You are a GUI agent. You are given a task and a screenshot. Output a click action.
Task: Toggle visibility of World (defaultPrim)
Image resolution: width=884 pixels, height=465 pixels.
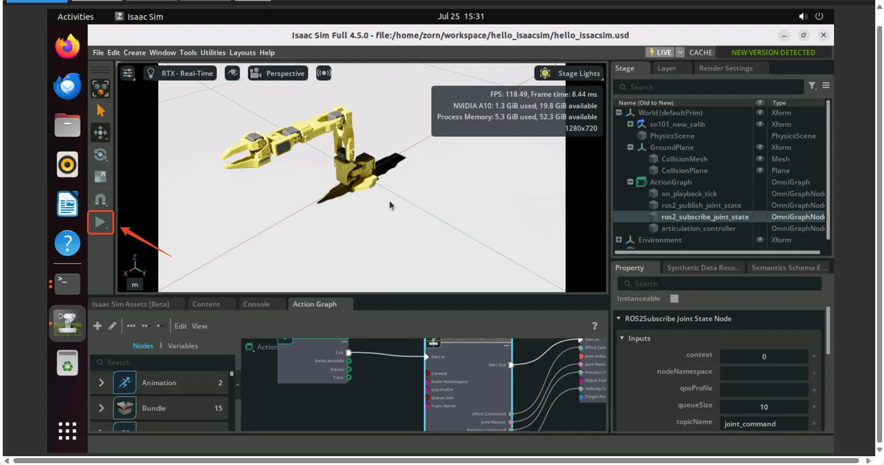pos(760,113)
